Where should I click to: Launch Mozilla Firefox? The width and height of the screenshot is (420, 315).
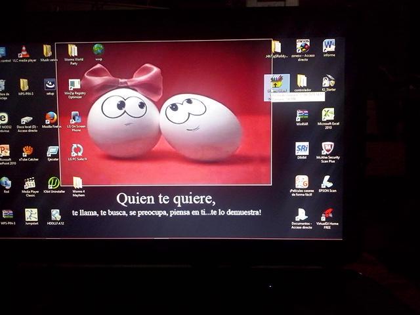click(51, 119)
